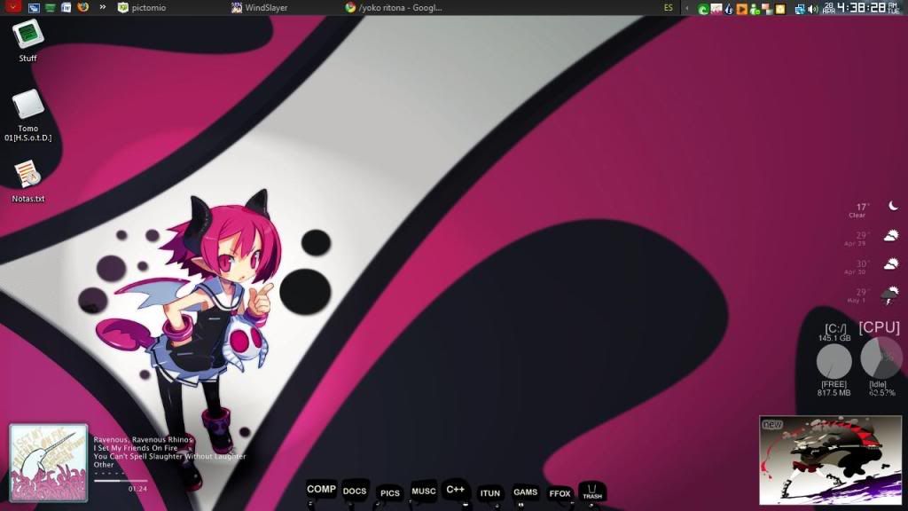The width and height of the screenshot is (908, 511).
Task: Click the CPU usage pie gauge
Action: coord(881,358)
